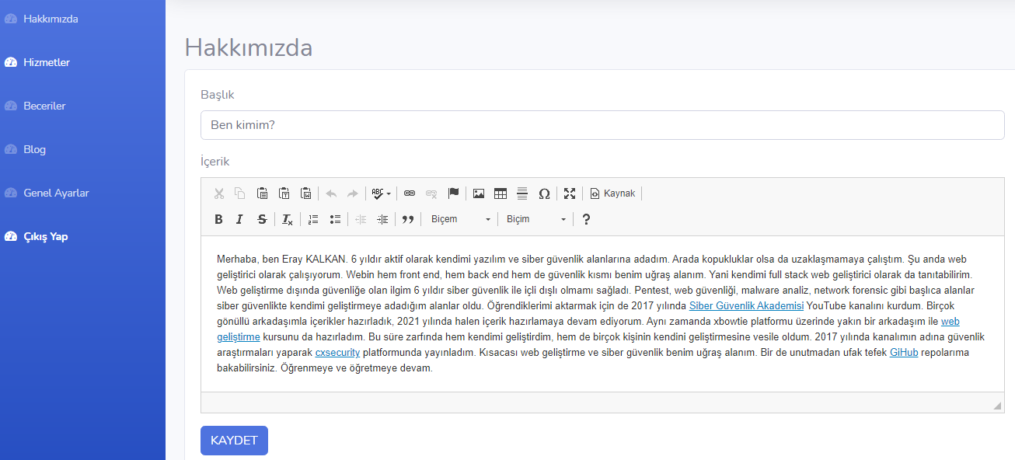Image resolution: width=1015 pixels, height=460 pixels.
Task: Expand the spell checker options arrow
Action: tap(387, 193)
